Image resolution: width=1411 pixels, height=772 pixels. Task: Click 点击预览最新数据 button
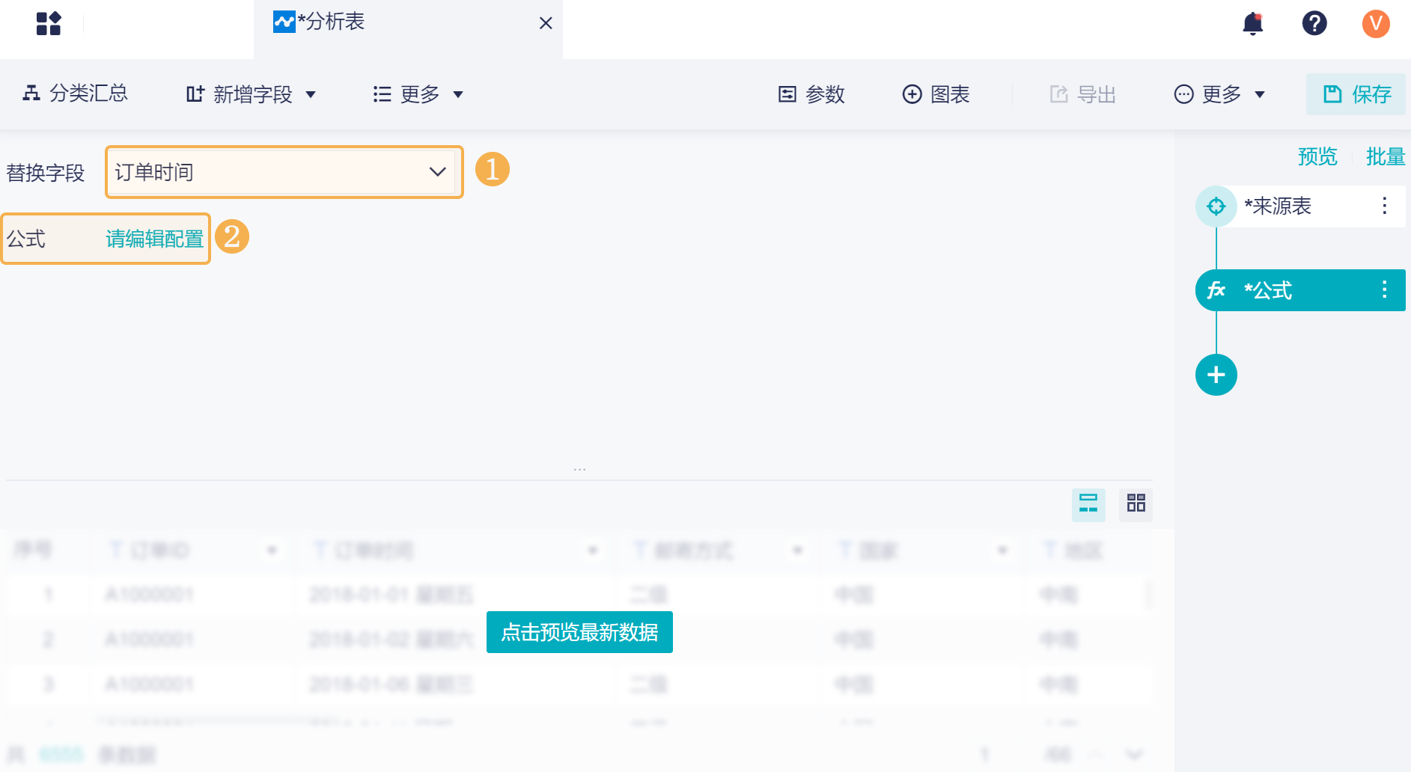579,632
